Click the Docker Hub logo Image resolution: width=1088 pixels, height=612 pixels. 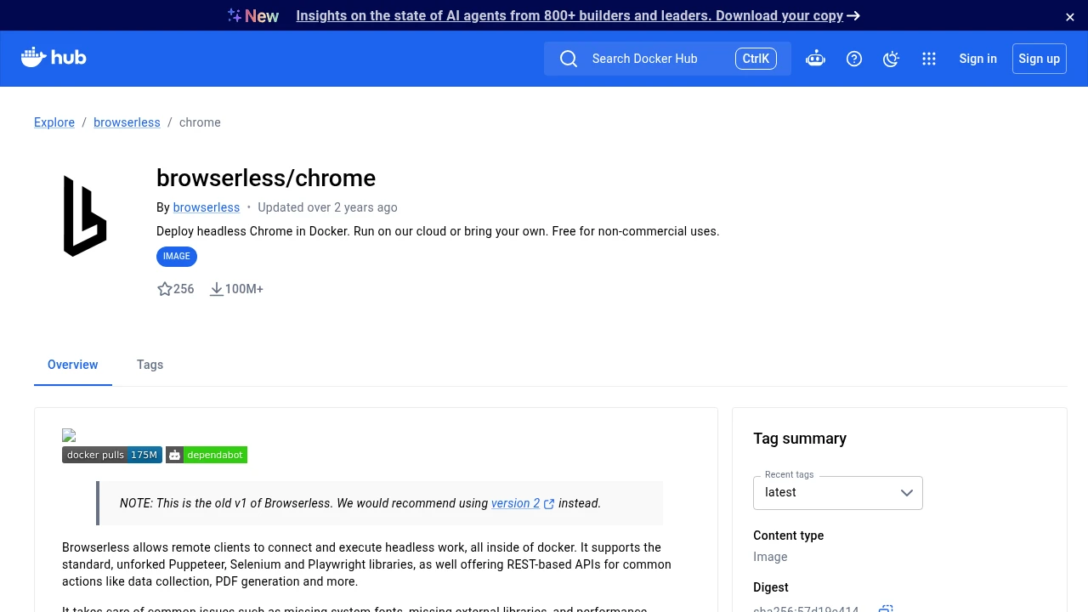click(x=54, y=58)
